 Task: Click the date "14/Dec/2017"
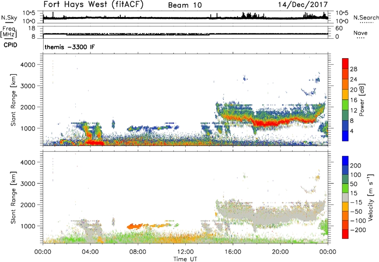click(x=303, y=5)
